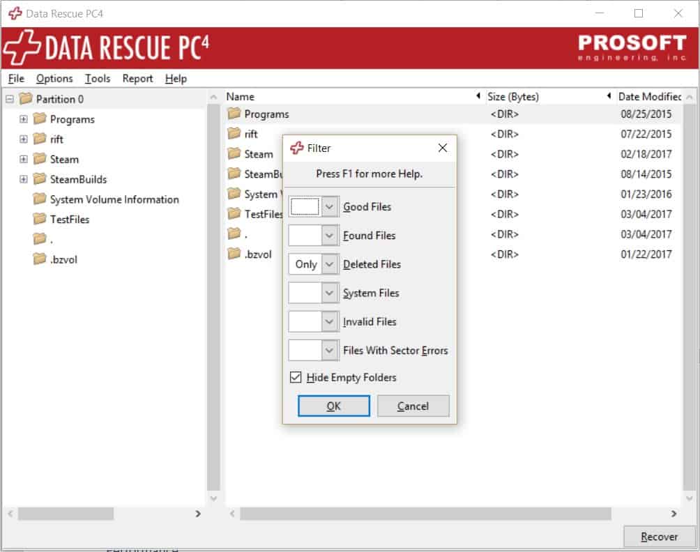Click the Data Rescue PC4 title bar icon
Screen dimensions: 700x552
tap(15, 13)
